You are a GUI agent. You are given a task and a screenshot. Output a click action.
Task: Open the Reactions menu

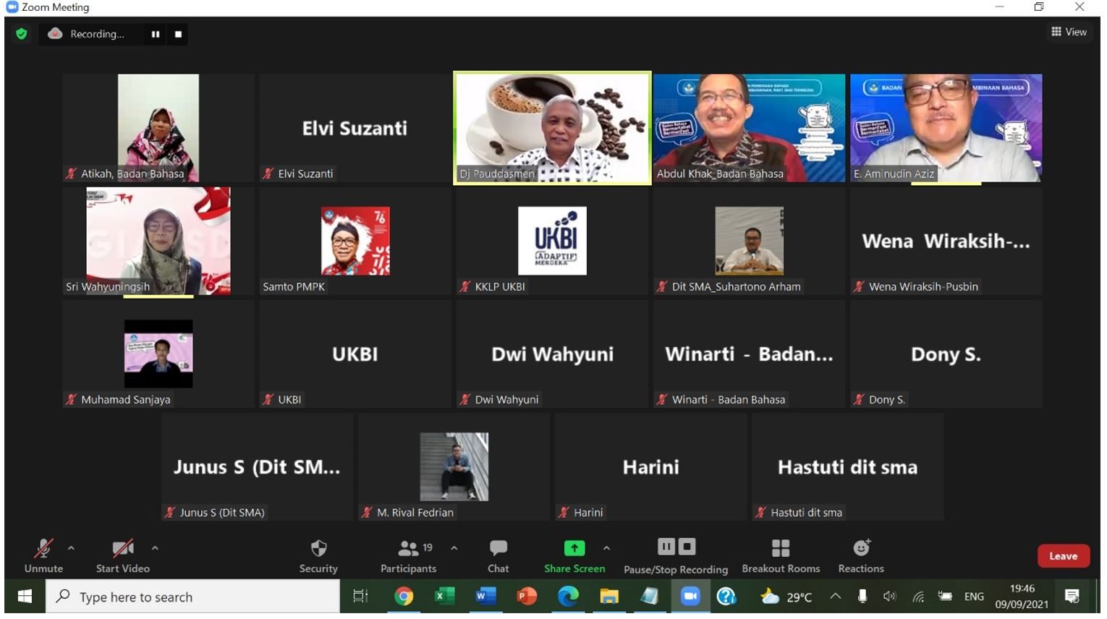[861, 549]
